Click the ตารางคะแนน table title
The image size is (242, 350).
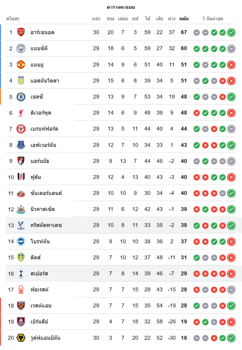click(x=121, y=7)
